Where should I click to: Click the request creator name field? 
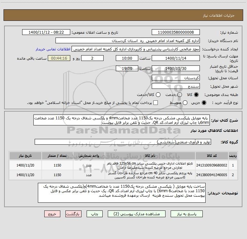pyautogui.click(x=136, y=49)
